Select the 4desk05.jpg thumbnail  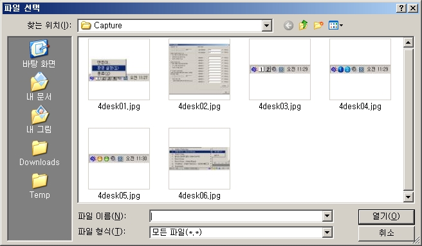[119, 159]
